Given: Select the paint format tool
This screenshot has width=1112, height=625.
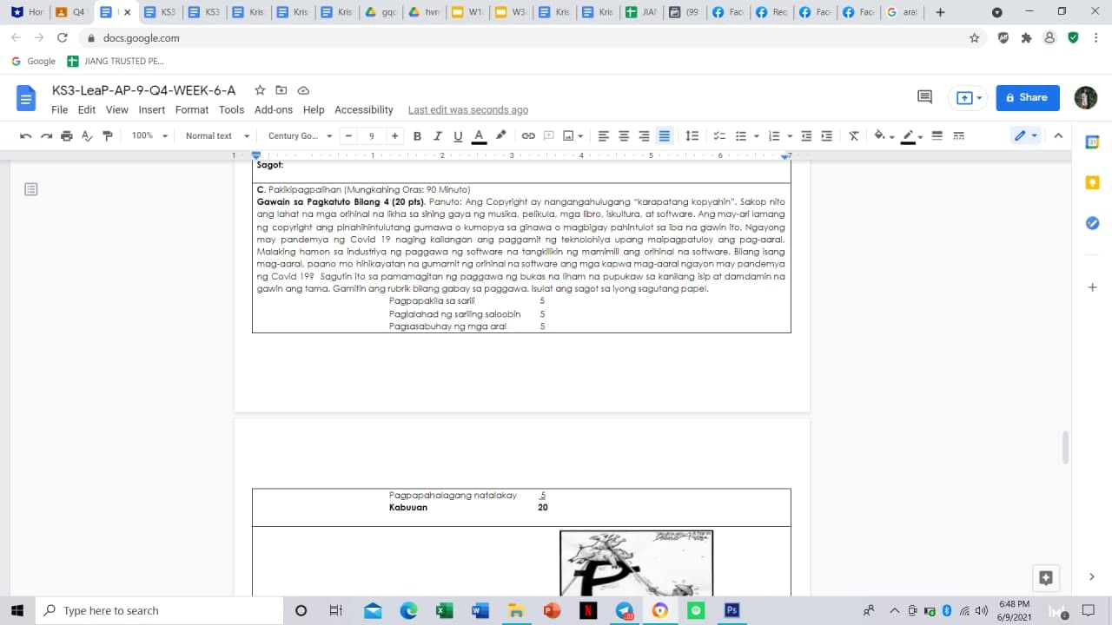Looking at the screenshot, I should coord(108,135).
